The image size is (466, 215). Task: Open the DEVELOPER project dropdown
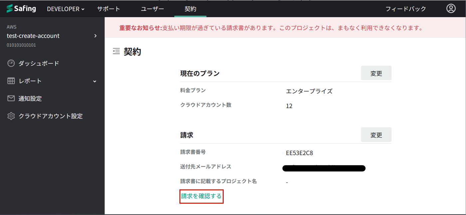[x=66, y=9]
